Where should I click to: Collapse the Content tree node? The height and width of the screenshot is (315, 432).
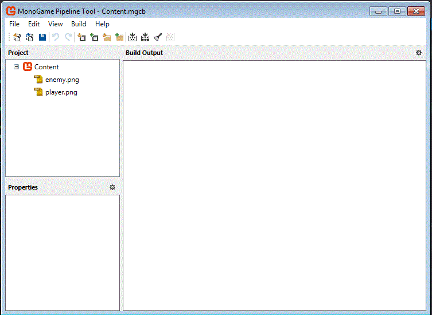click(x=16, y=66)
